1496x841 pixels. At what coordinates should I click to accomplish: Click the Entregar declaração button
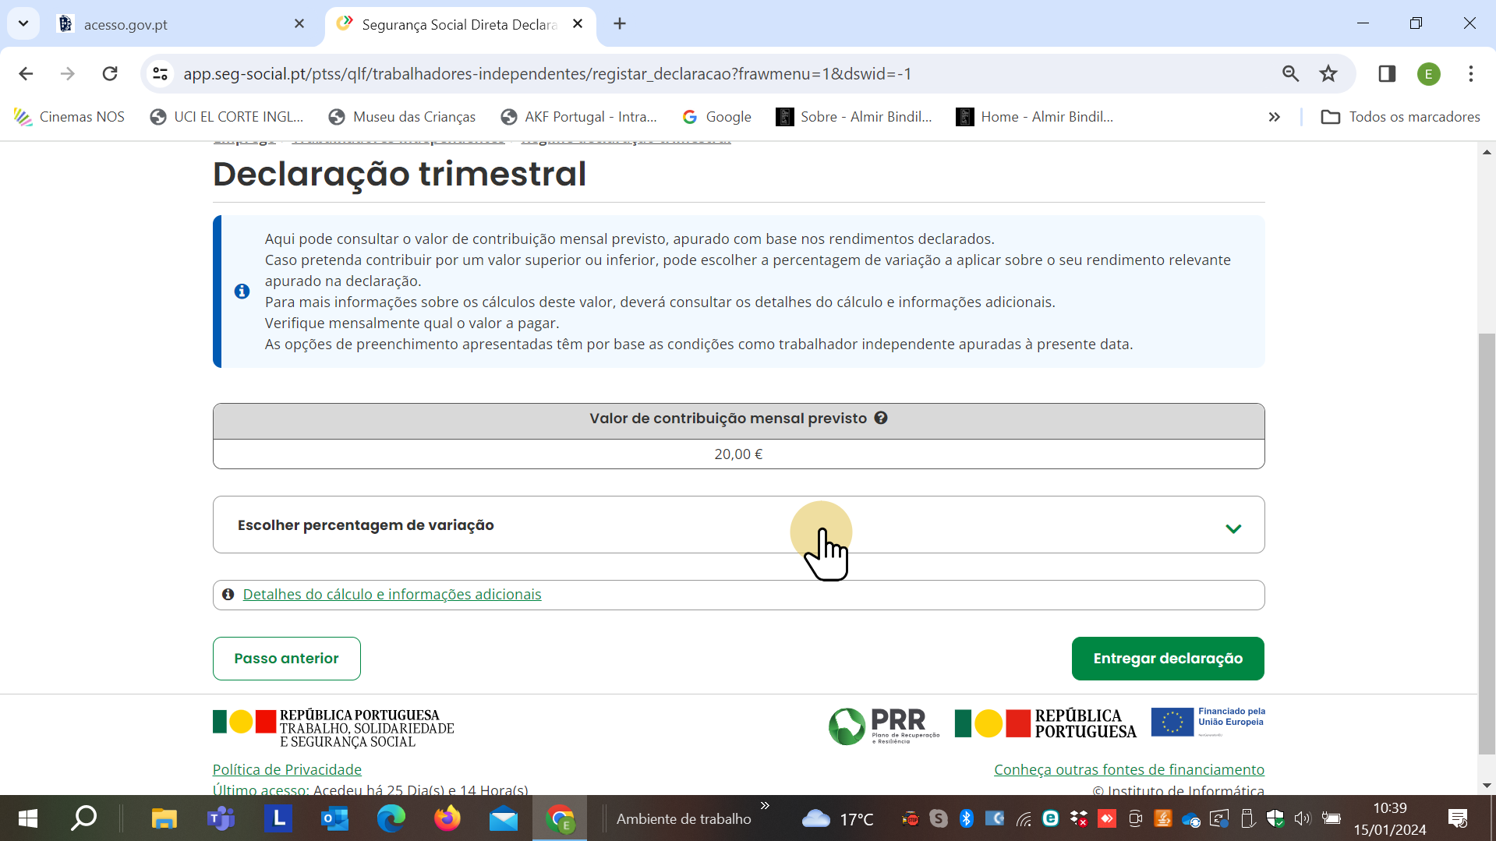click(x=1167, y=659)
